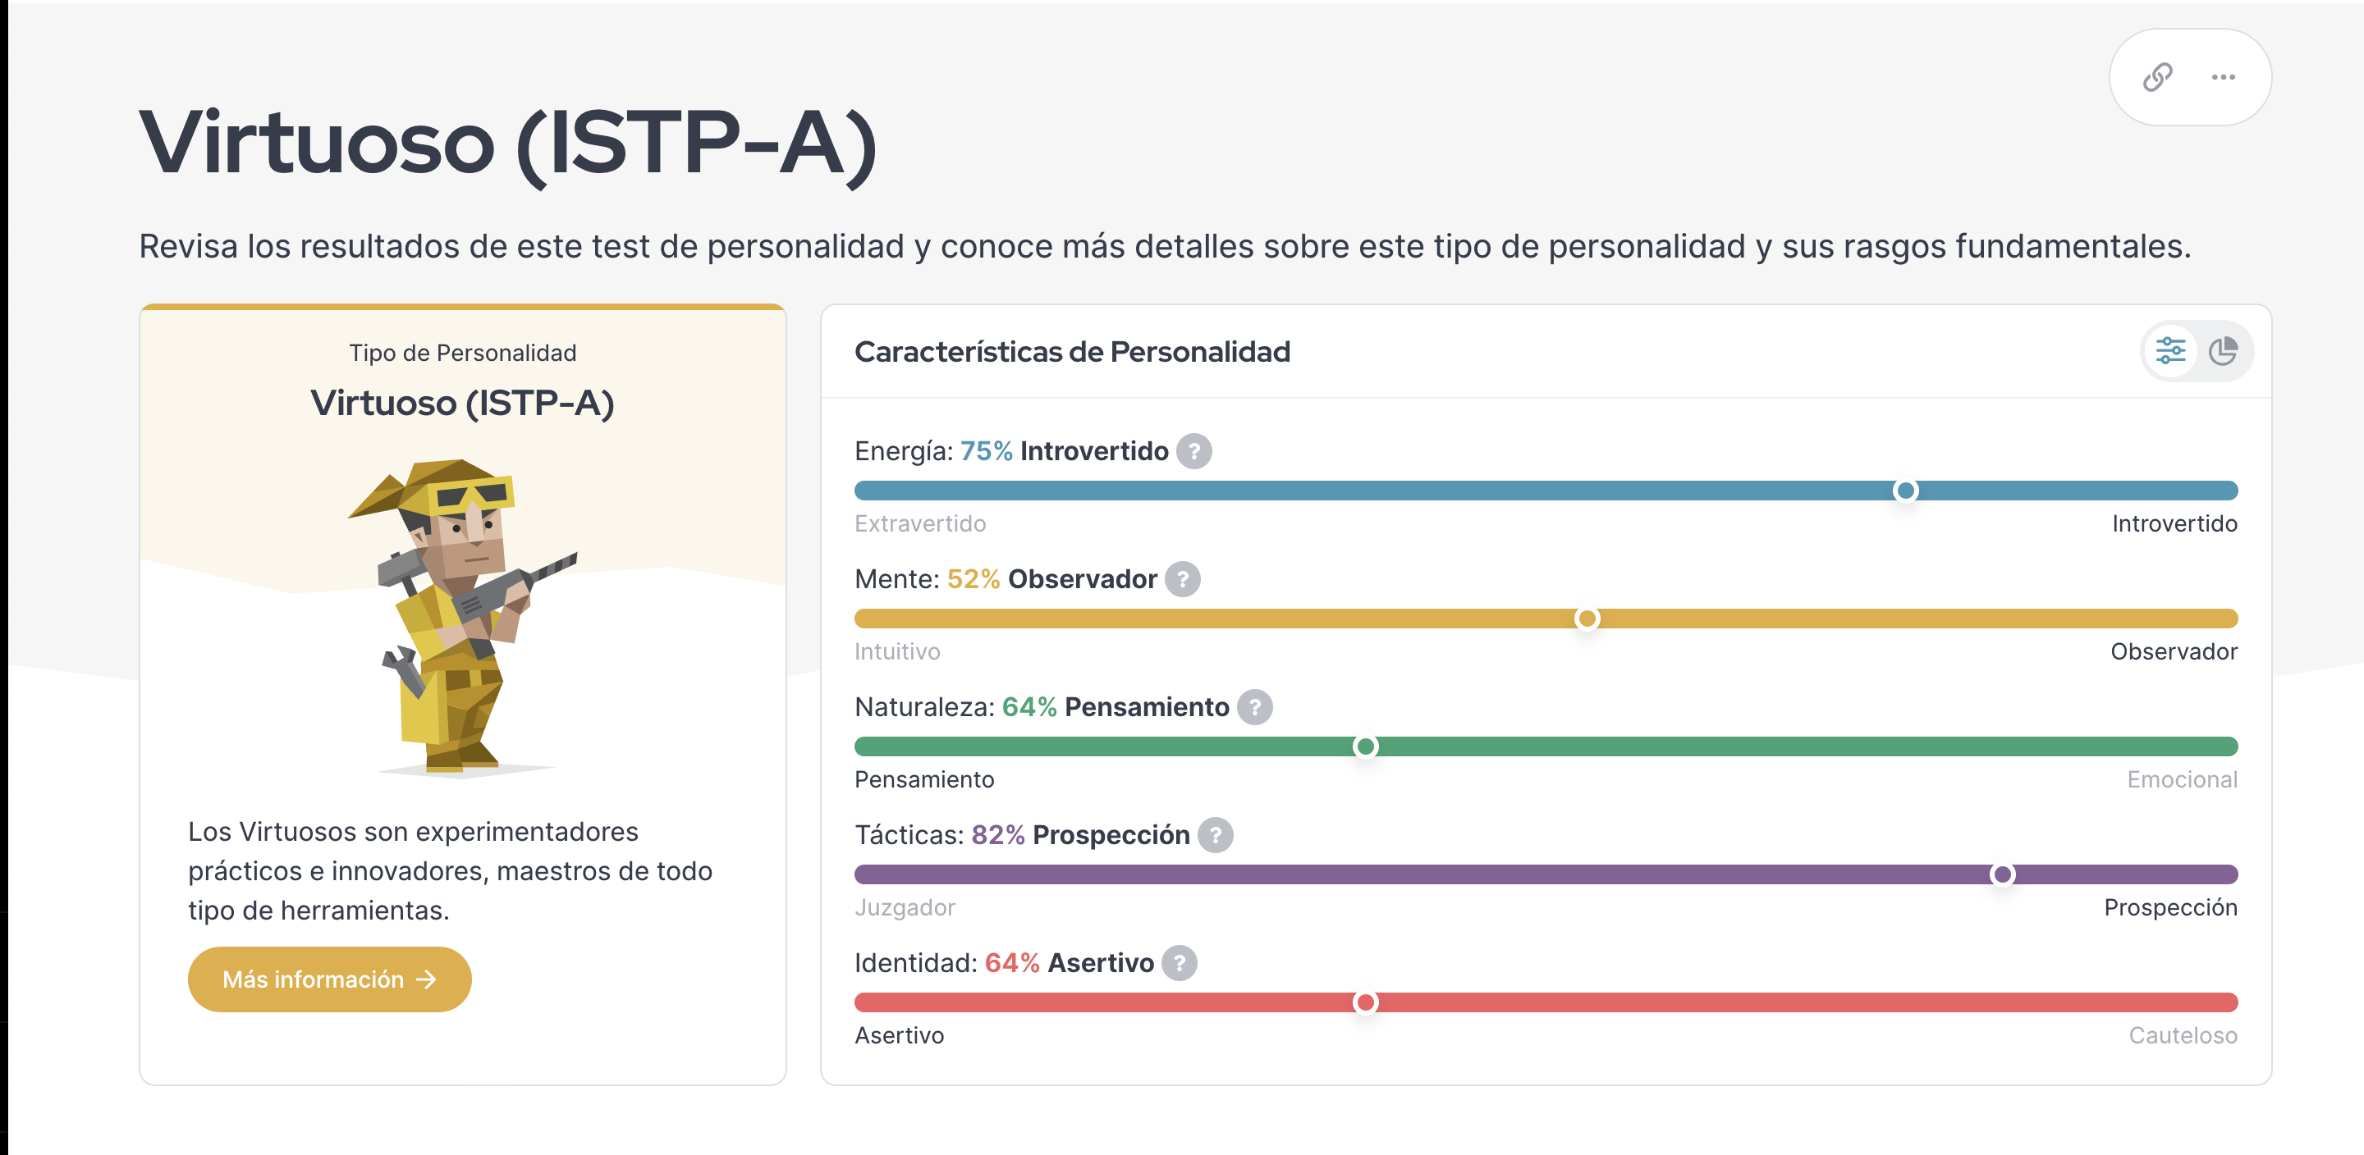Click the Identidad slider handle
Viewport: 2364px width, 1155px height.
click(x=1366, y=1002)
